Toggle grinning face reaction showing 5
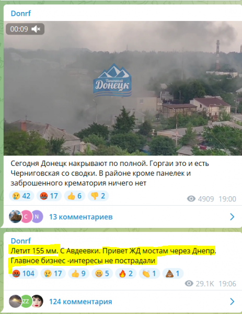The height and width of the screenshot is (314, 242). [x=102, y=273]
